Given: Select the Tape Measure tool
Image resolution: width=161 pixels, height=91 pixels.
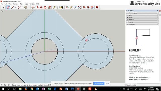Looking at the screenshot, I should coord(54,7).
